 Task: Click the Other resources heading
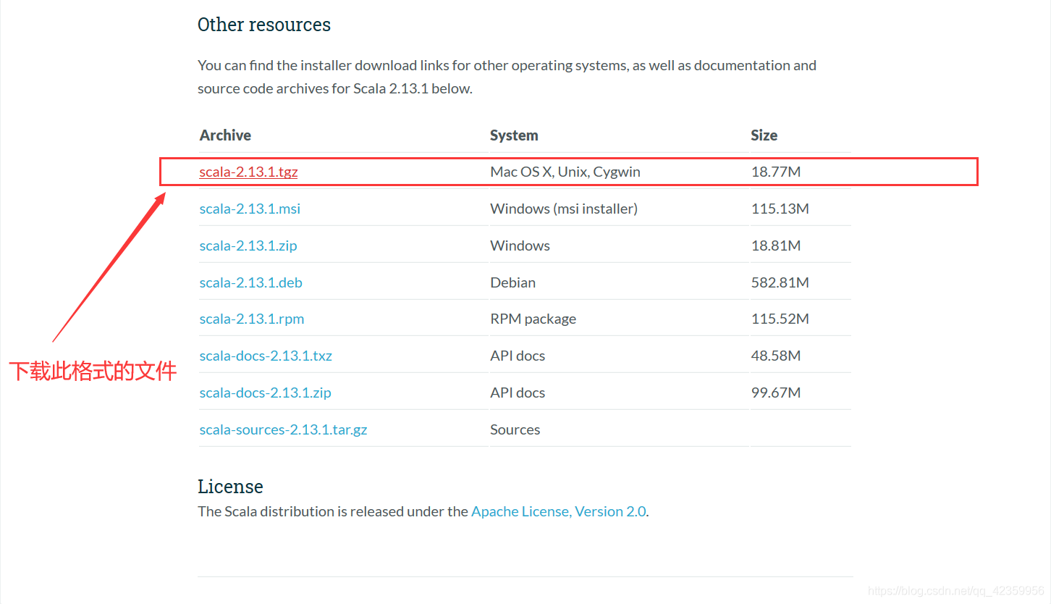click(264, 25)
